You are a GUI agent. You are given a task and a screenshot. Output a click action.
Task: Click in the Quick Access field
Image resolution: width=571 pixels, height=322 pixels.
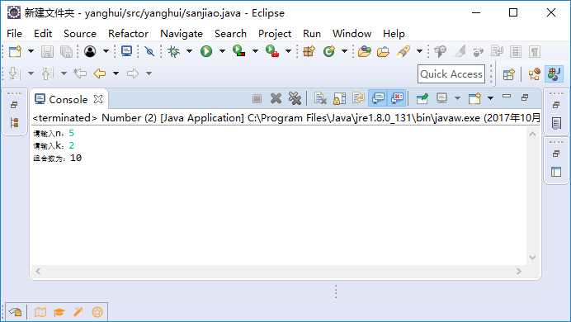[451, 74]
